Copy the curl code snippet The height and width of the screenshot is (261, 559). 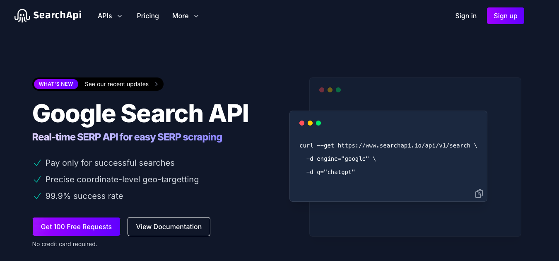click(479, 193)
